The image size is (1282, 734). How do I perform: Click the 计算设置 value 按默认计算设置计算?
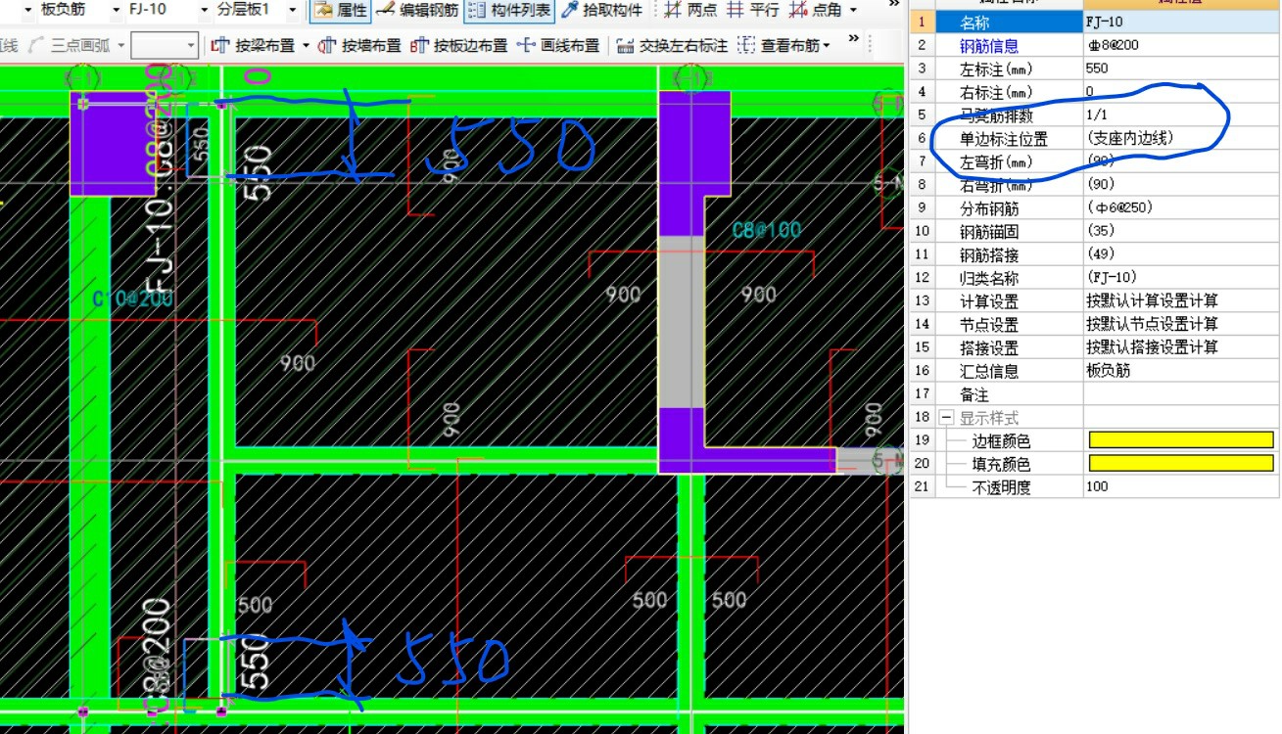1181,300
